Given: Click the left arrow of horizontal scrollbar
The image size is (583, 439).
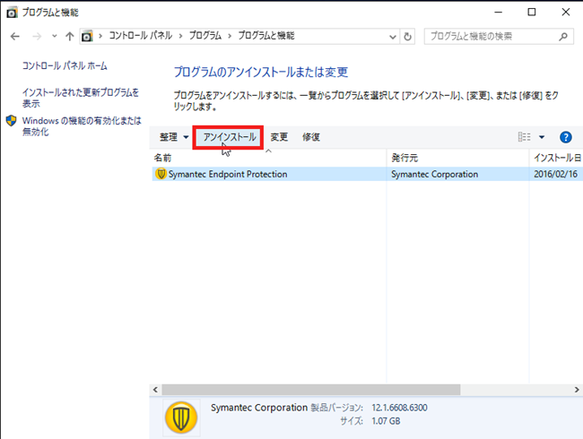Looking at the screenshot, I should [x=155, y=390].
